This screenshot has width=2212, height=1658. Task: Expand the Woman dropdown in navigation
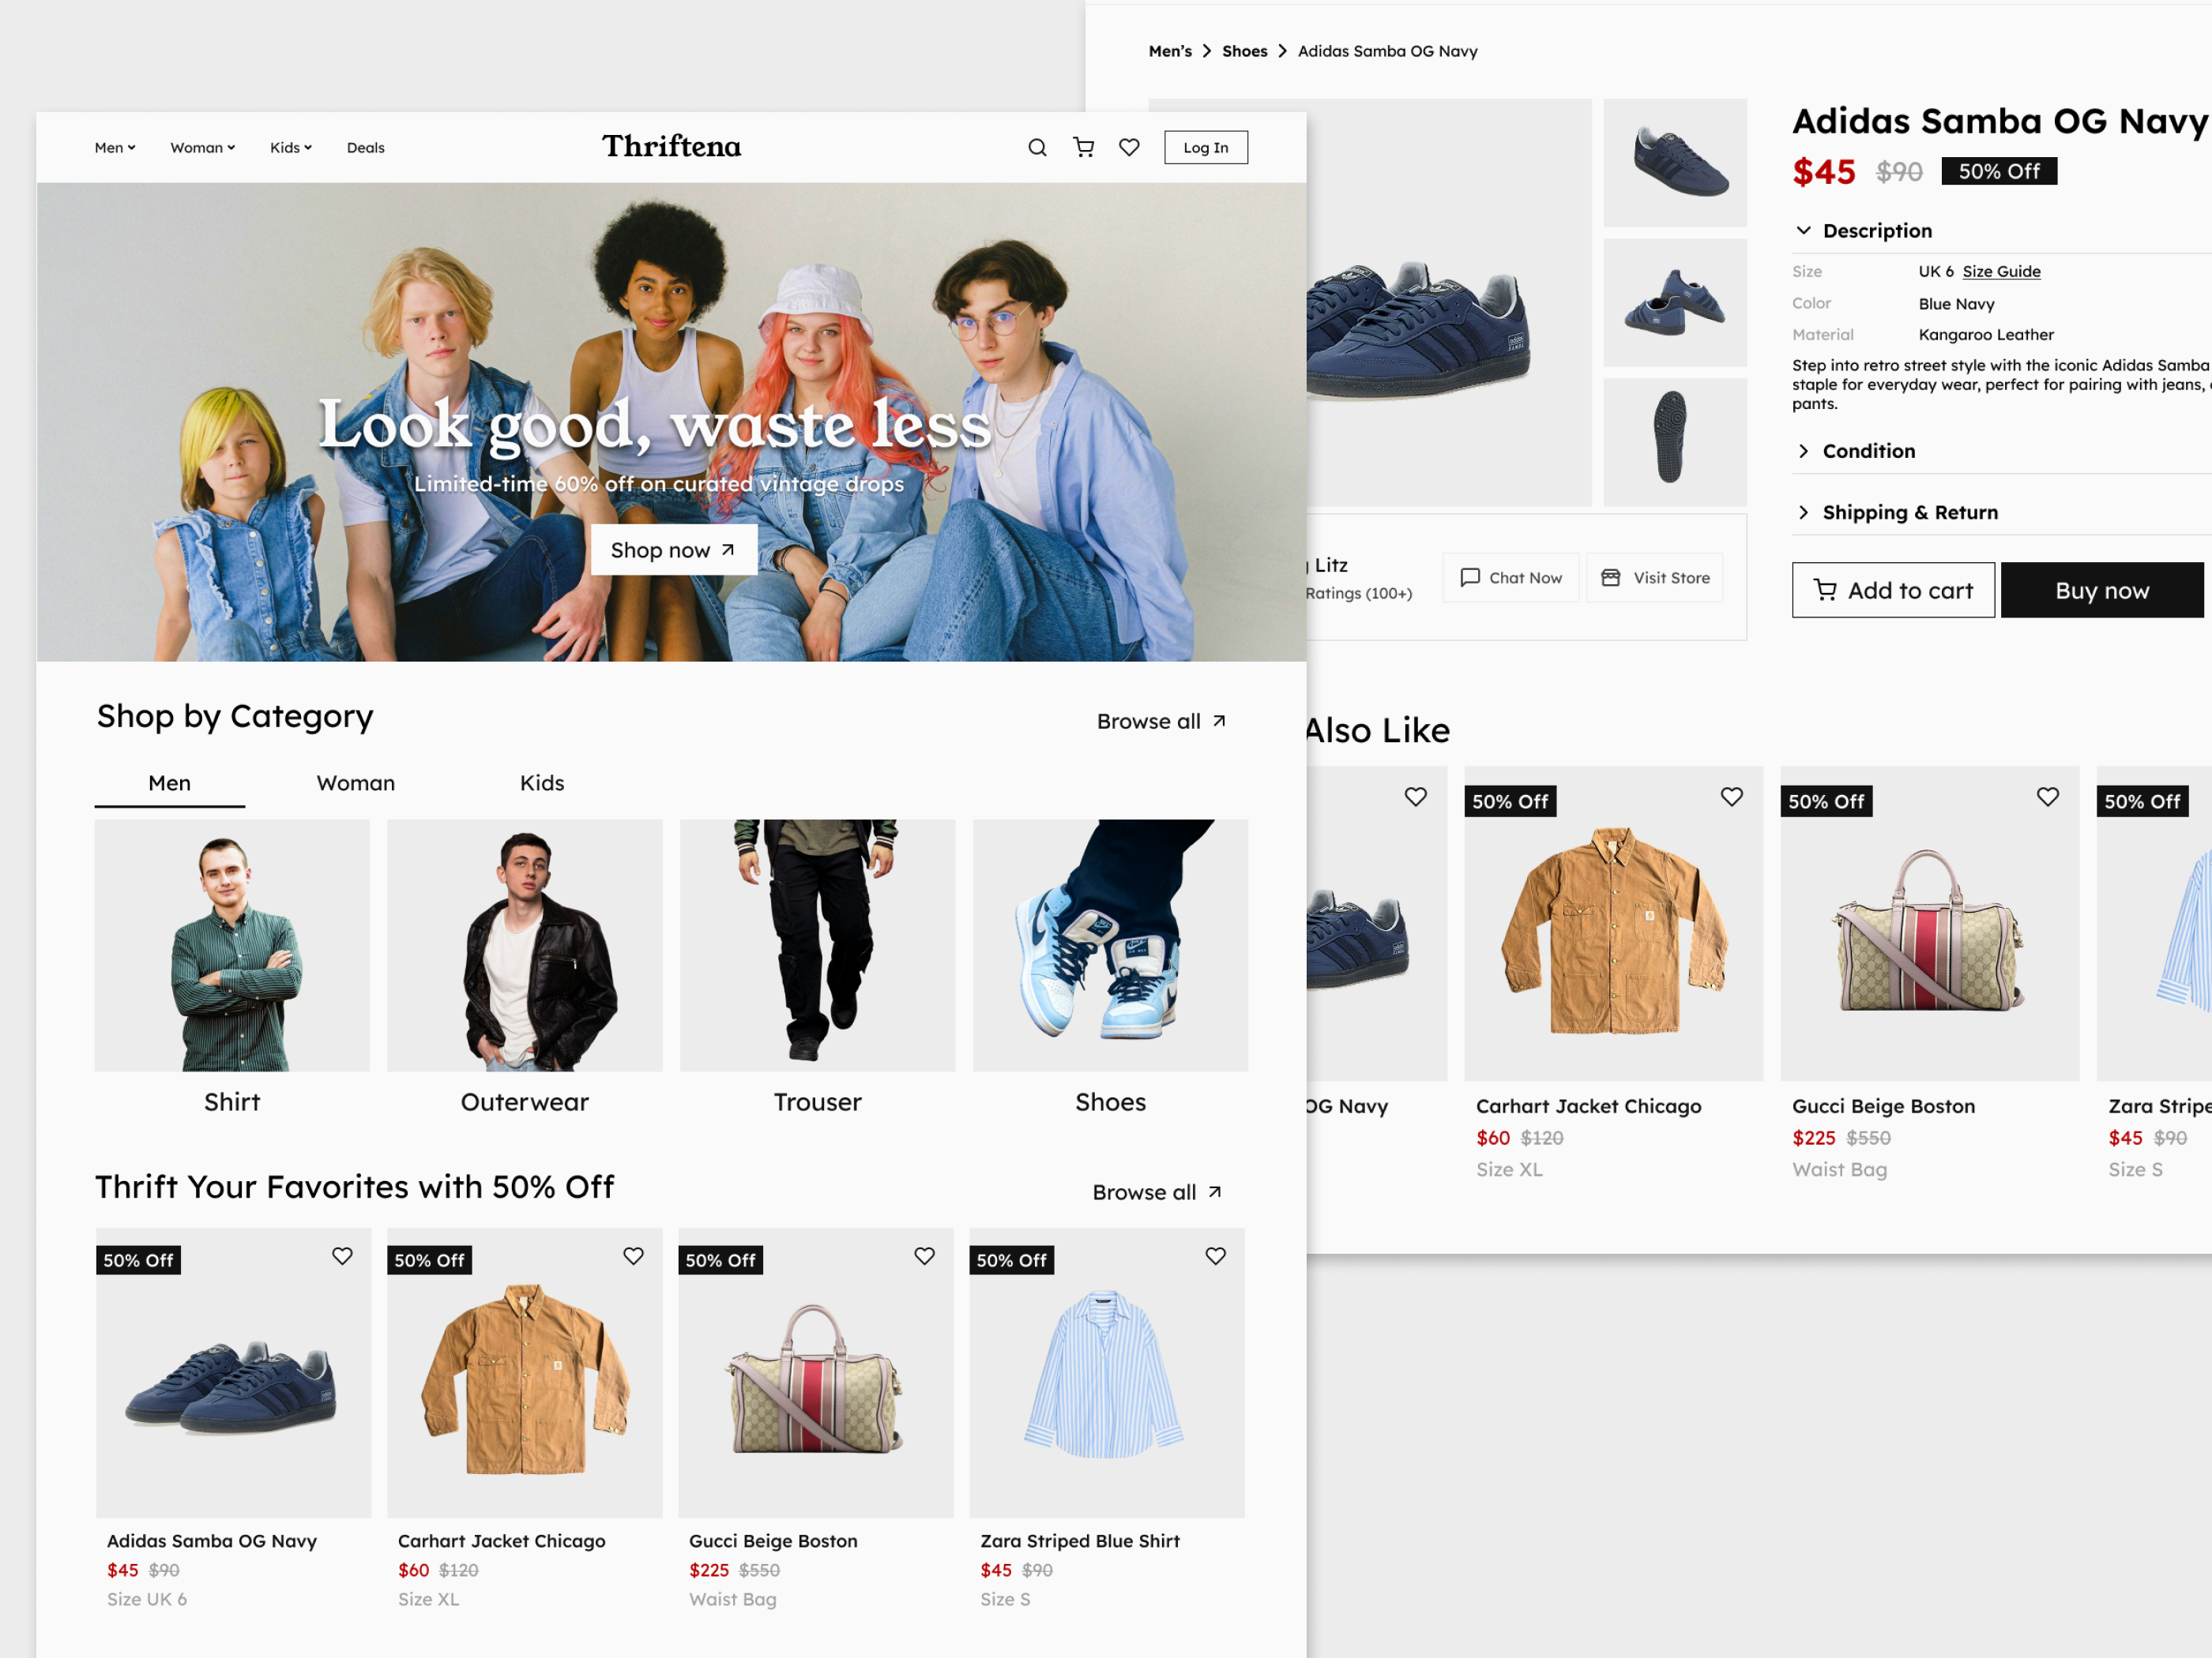pyautogui.click(x=203, y=148)
